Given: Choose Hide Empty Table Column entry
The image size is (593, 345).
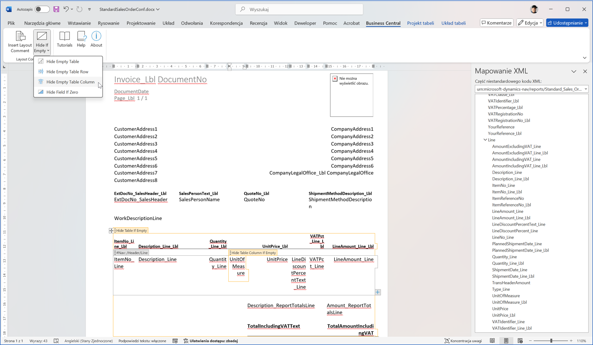Looking at the screenshot, I should coord(68,82).
